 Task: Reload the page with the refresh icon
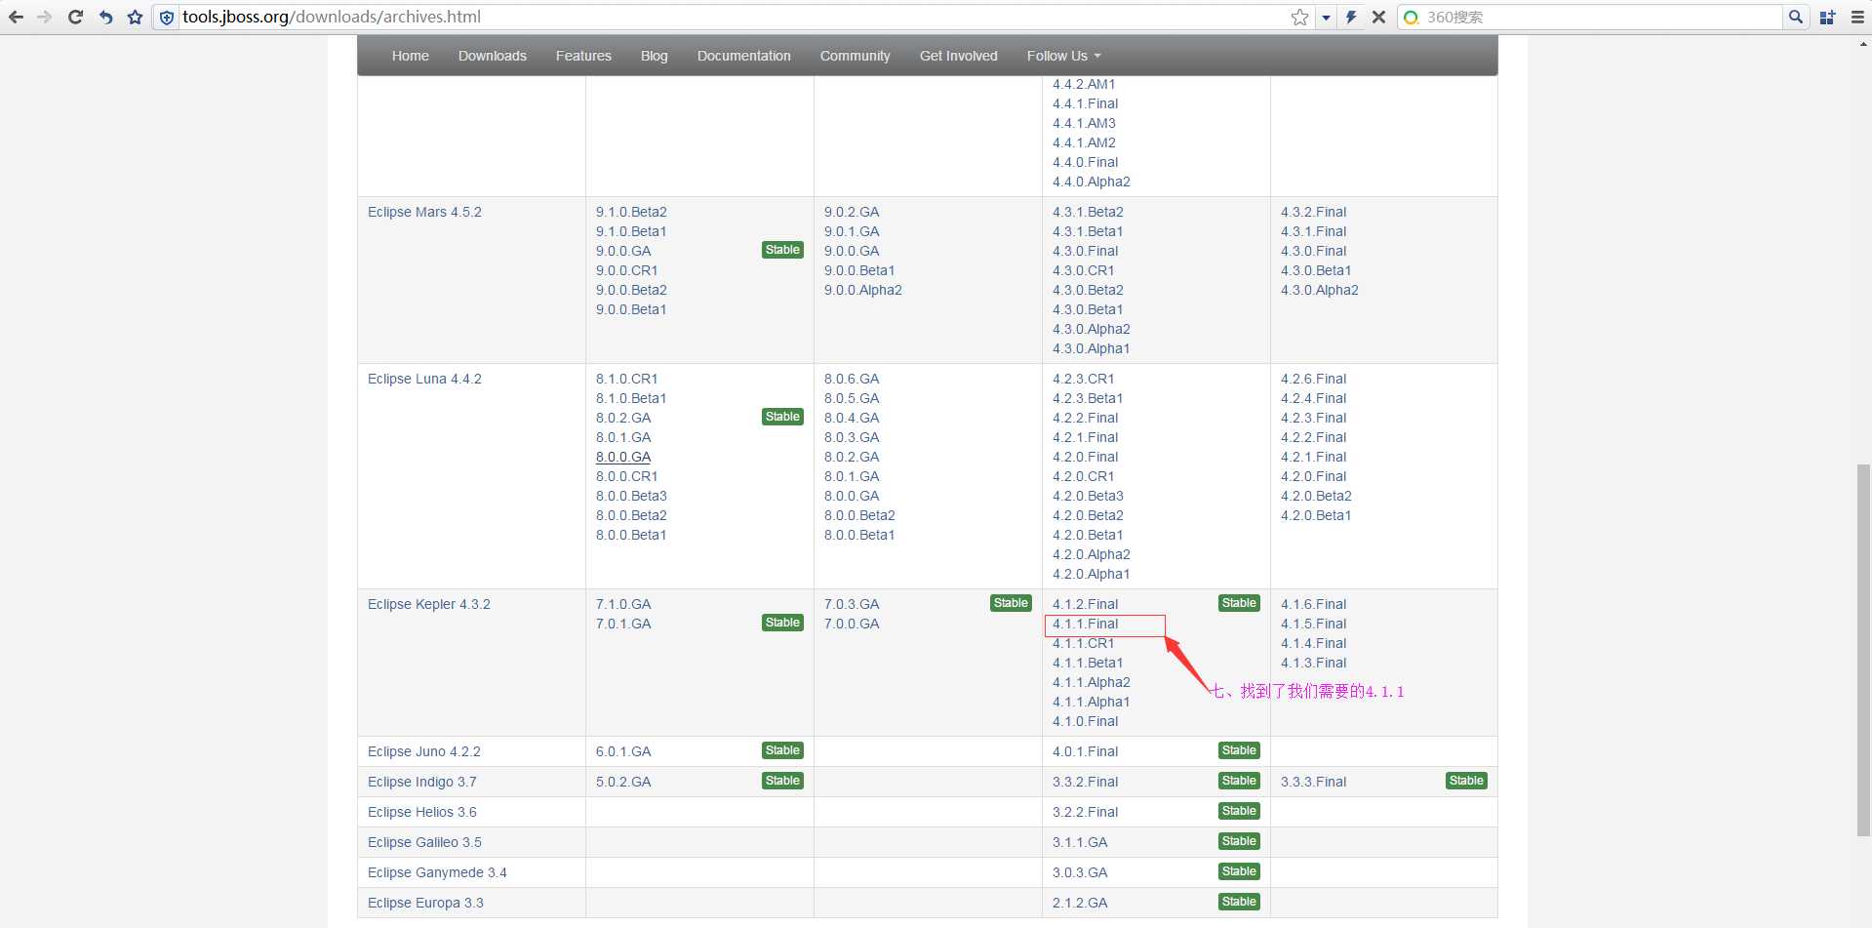click(75, 17)
